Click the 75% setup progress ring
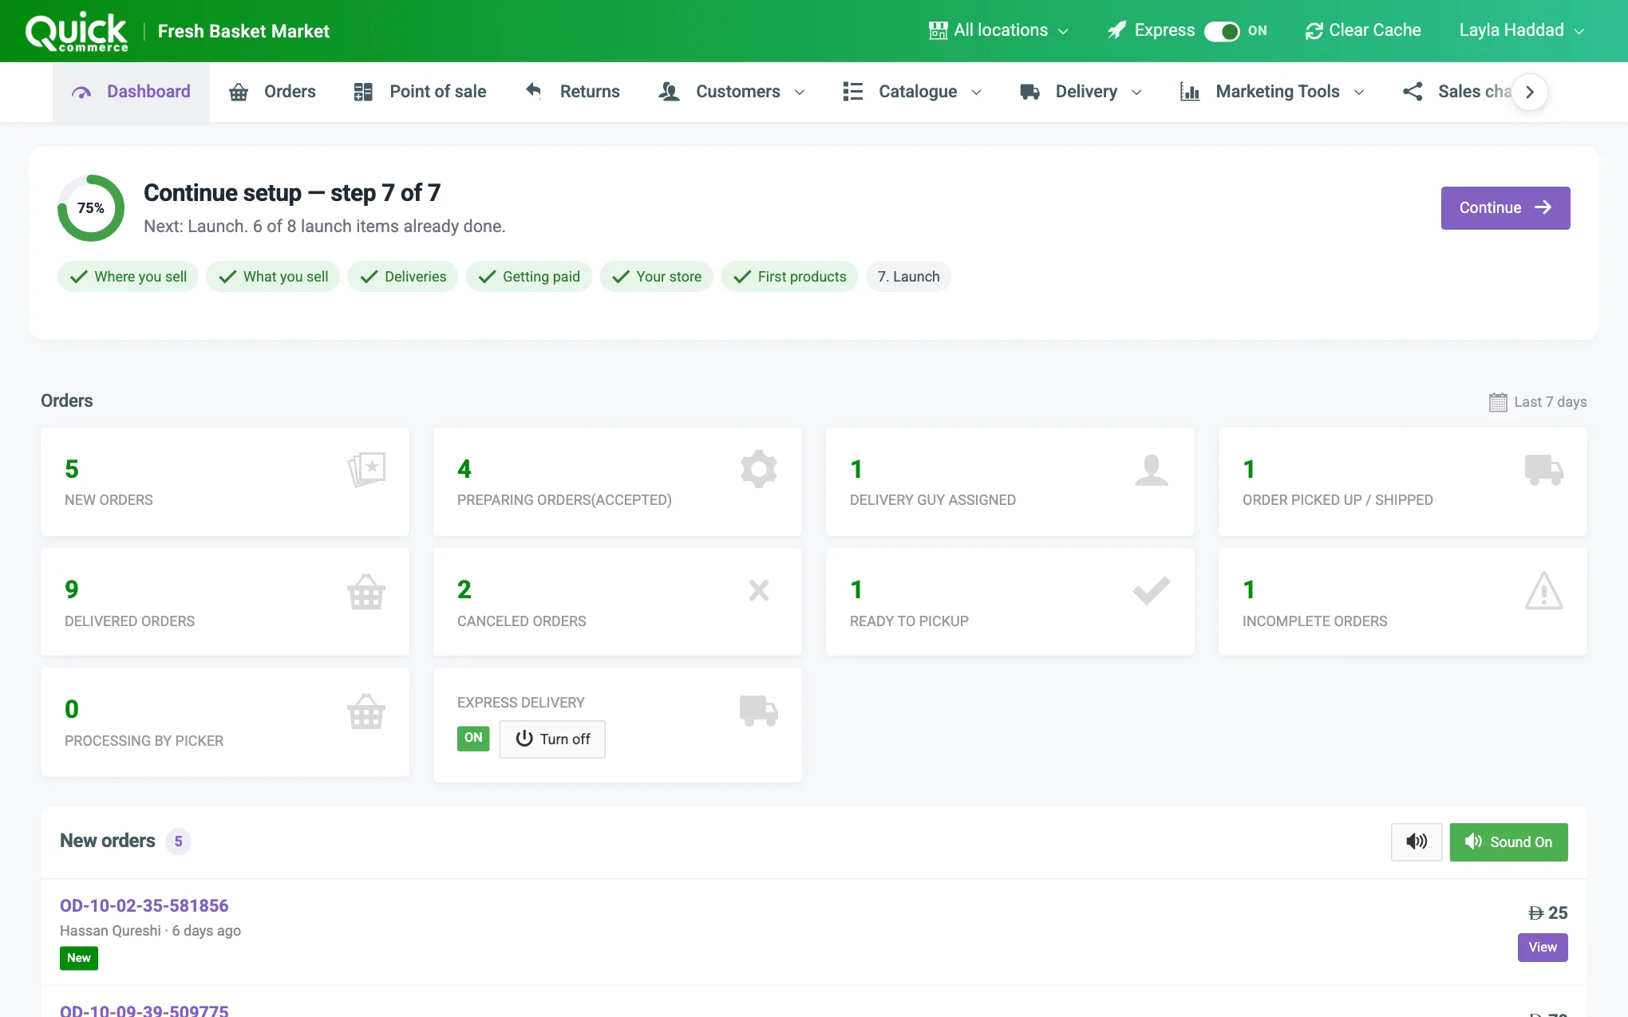 pos(91,208)
